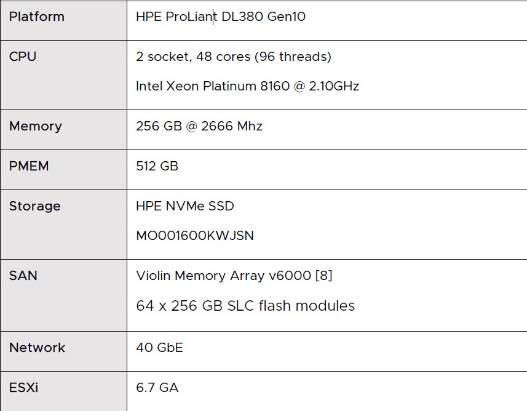Click the 2 socket, 48 cores line
The height and width of the screenshot is (411, 527).
[234, 57]
